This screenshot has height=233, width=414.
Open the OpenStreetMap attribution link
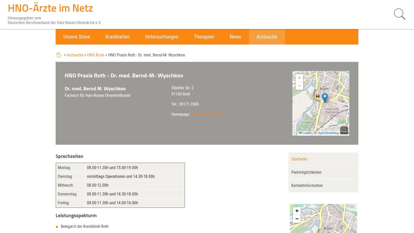(x=328, y=133)
